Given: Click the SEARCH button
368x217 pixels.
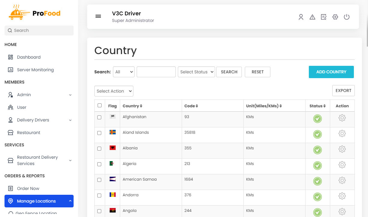Looking at the screenshot, I should point(229,72).
